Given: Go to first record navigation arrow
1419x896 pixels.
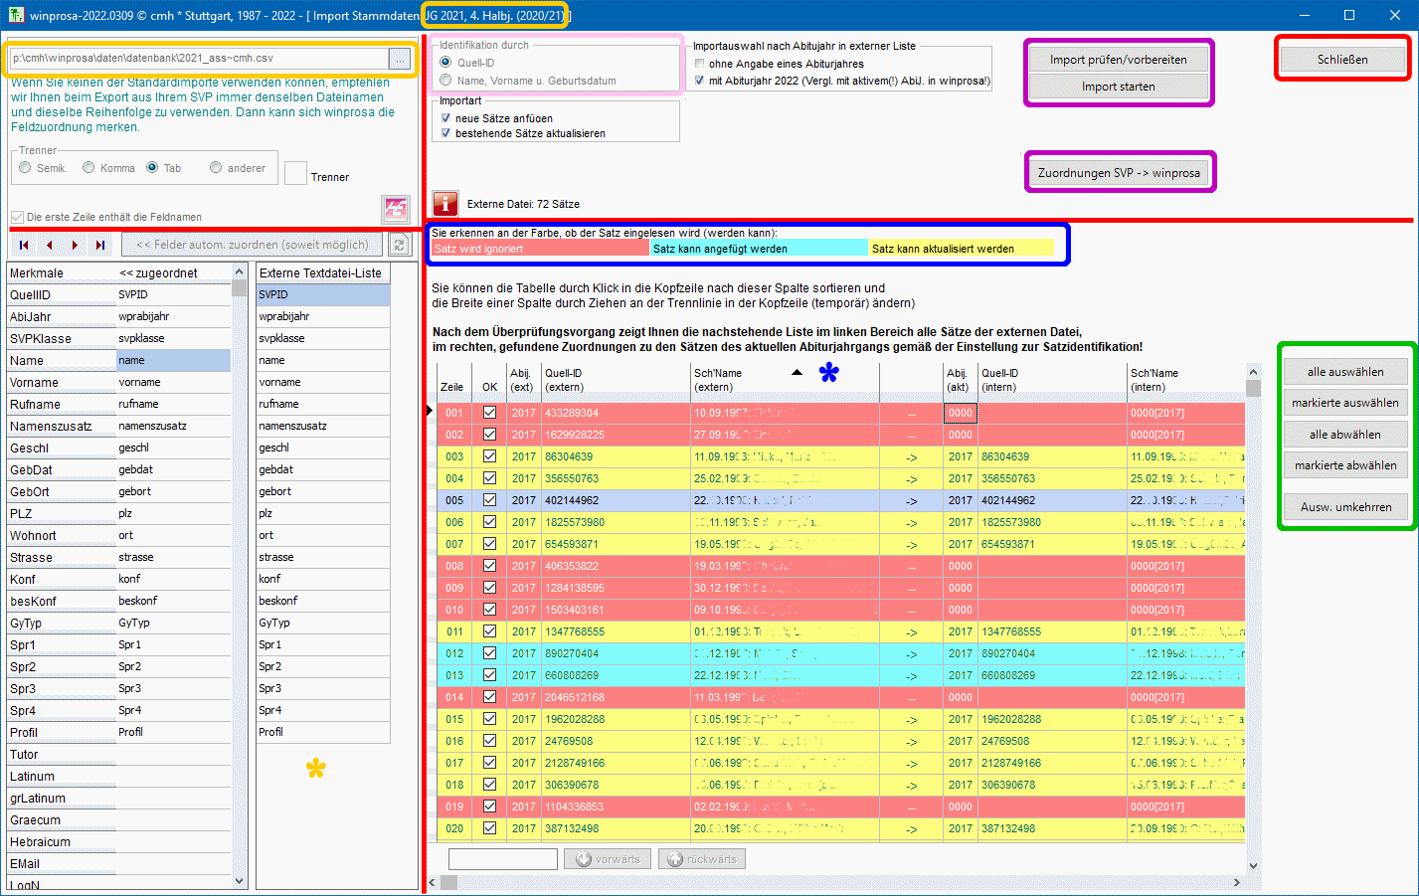Looking at the screenshot, I should point(24,245).
